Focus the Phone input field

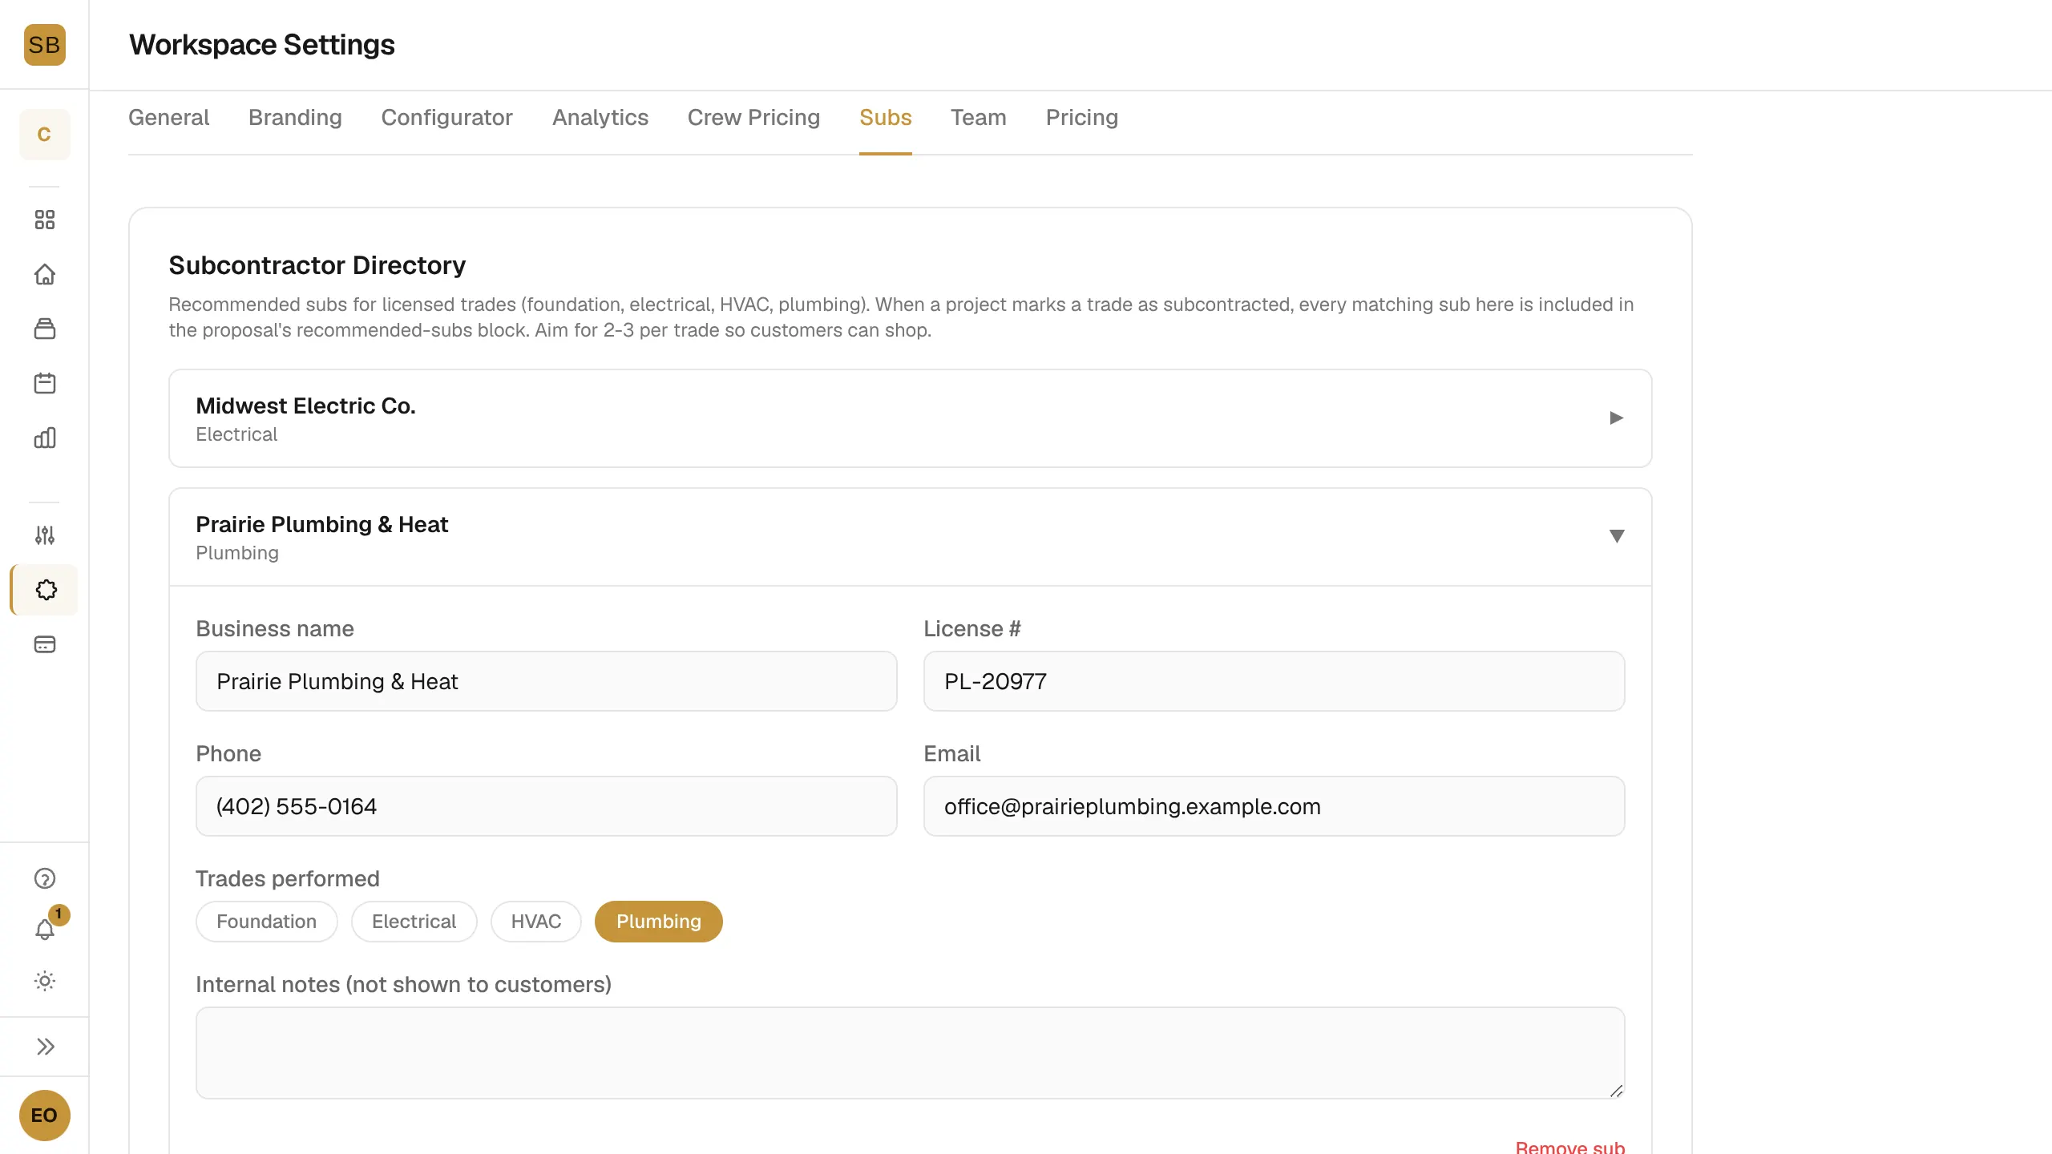[x=546, y=806]
